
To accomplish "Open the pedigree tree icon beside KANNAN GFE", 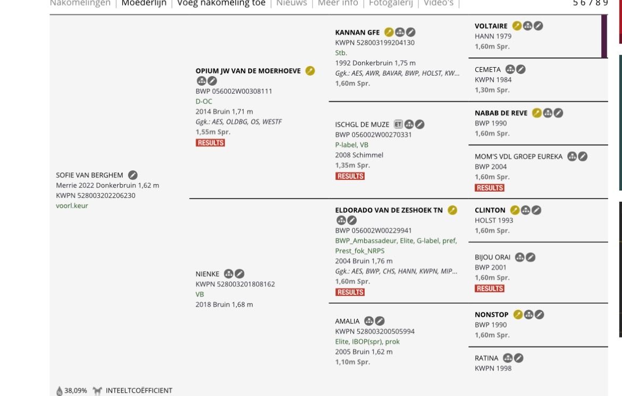I will pyautogui.click(x=400, y=32).
